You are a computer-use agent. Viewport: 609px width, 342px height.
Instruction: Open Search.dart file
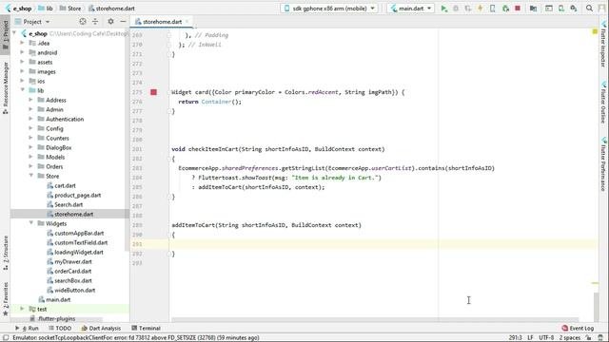point(69,204)
